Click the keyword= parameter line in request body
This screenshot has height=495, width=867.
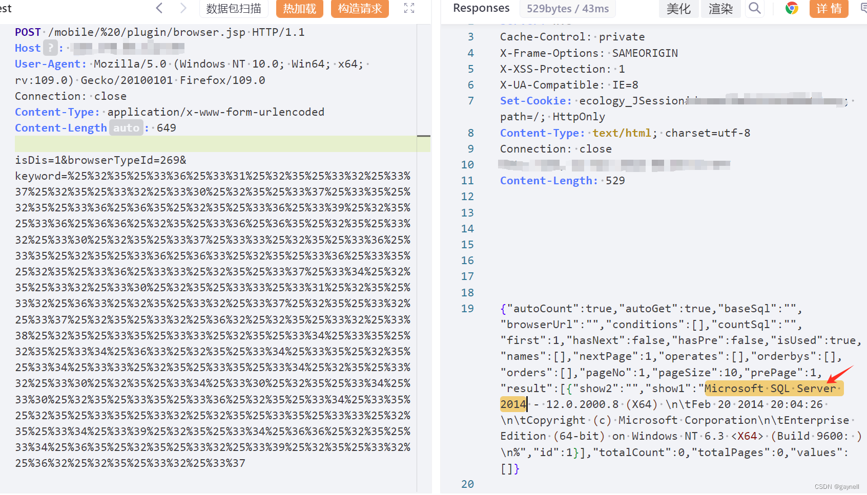click(x=213, y=176)
